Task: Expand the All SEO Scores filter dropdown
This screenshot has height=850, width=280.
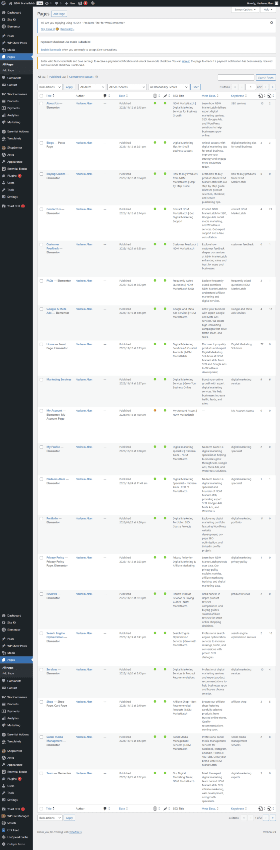Action: (127, 87)
